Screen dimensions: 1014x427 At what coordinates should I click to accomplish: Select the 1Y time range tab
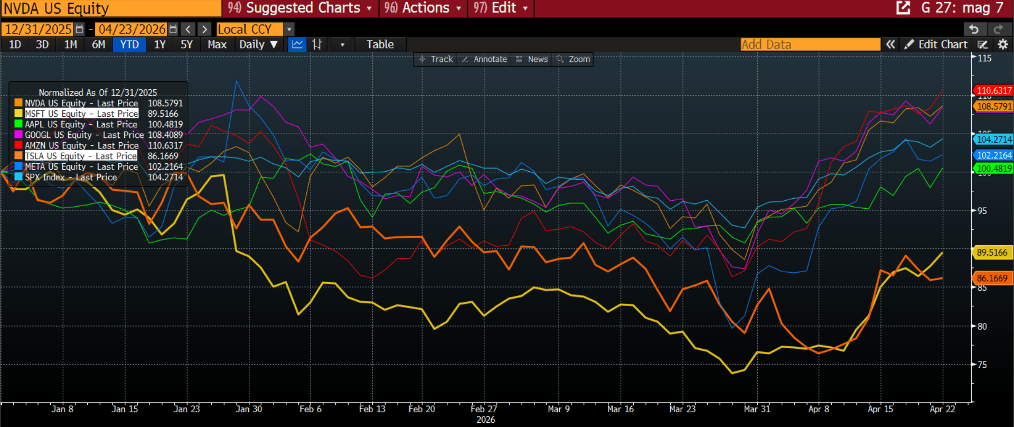click(x=159, y=44)
